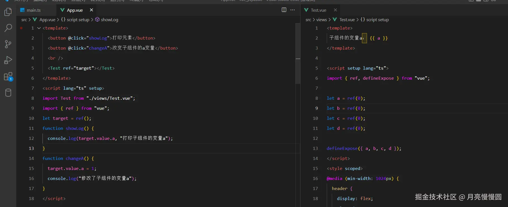Close the App.vue tab
Image resolution: width=508 pixels, height=207 pixels.
(91, 10)
